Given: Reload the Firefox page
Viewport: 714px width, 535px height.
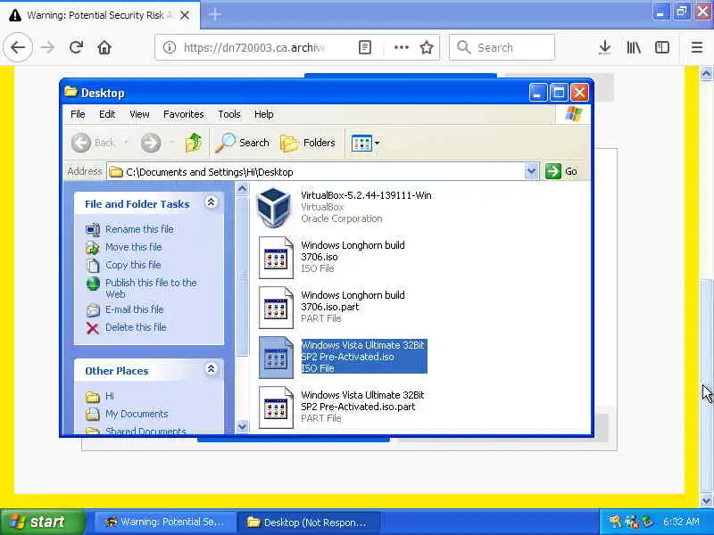Looking at the screenshot, I should pyautogui.click(x=76, y=47).
